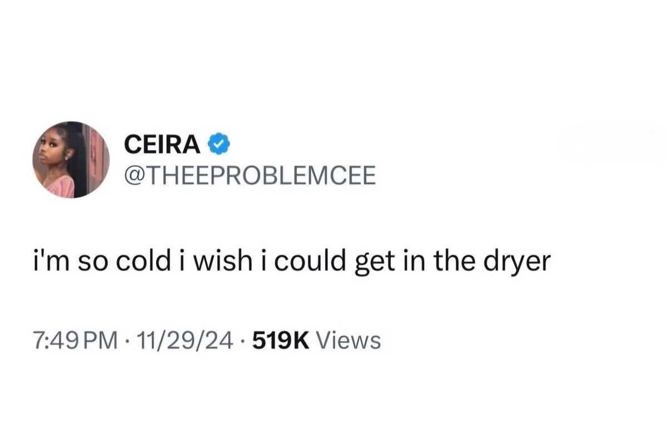Click the CEIRA display name
This screenshot has height=424, width=667.
[162, 144]
